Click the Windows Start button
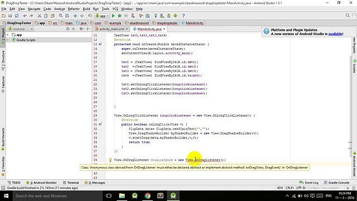 (6, 196)
